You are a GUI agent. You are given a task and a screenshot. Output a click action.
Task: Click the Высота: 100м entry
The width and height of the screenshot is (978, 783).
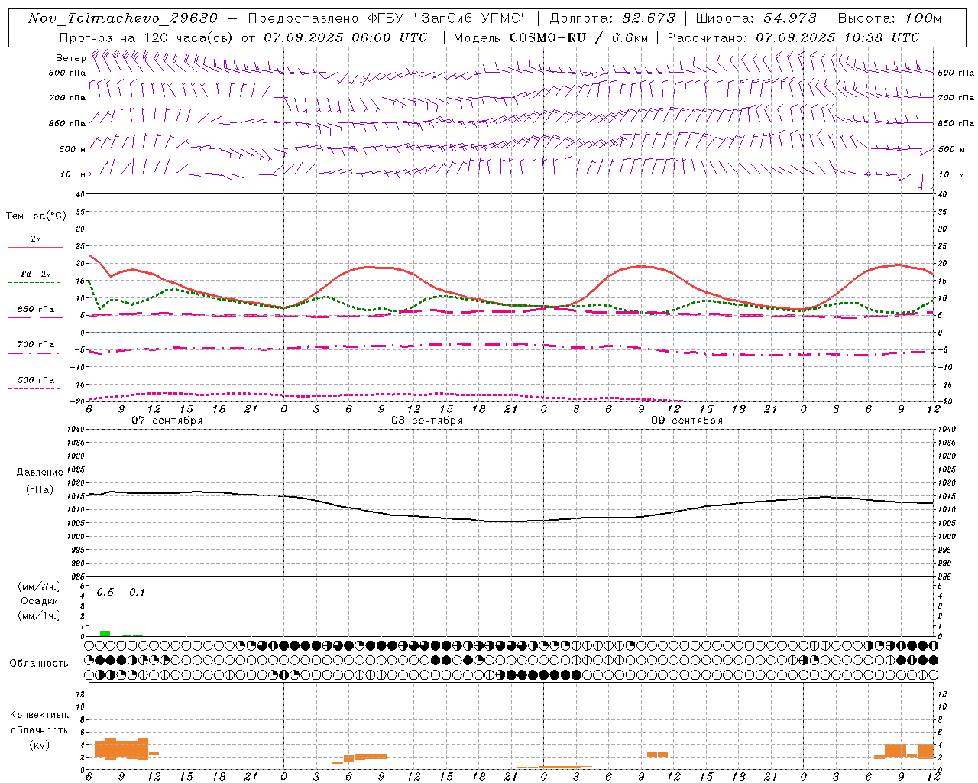pyautogui.click(x=889, y=18)
